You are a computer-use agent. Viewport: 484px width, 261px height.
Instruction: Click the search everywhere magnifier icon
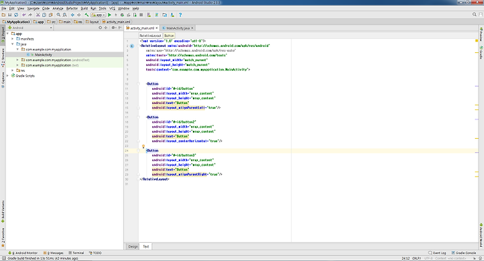475,15
